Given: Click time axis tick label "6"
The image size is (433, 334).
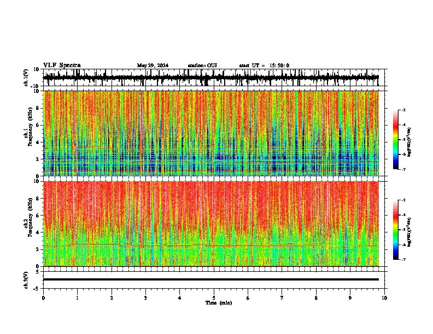Looking at the screenshot, I should tap(248, 298).
